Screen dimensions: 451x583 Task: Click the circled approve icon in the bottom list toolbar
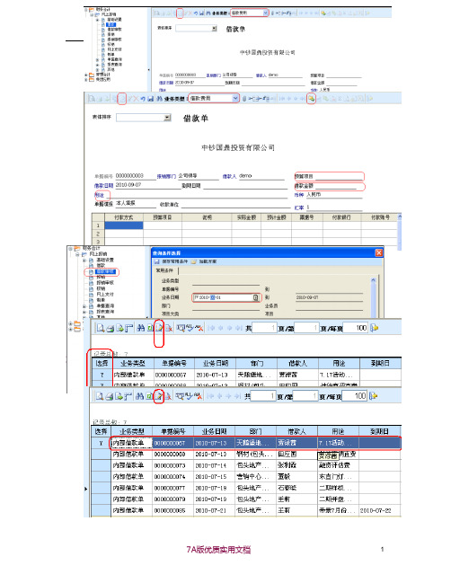tap(159, 396)
